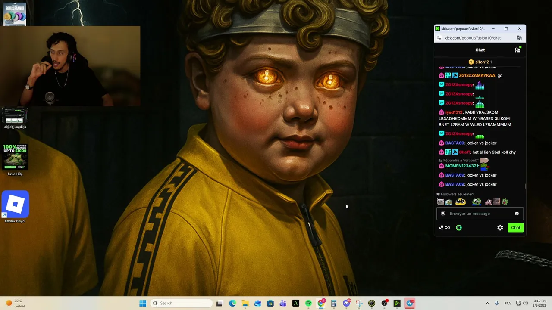Click the microphone icon in system tray
This screenshot has height=310, width=552.
tap(497, 303)
